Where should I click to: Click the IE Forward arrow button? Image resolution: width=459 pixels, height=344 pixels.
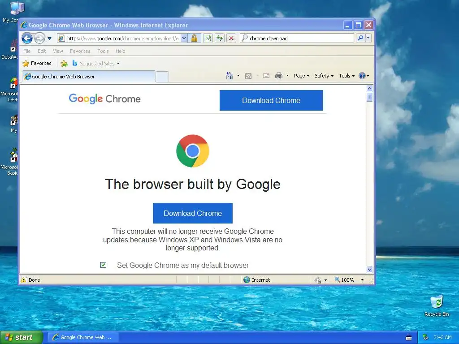39,39
